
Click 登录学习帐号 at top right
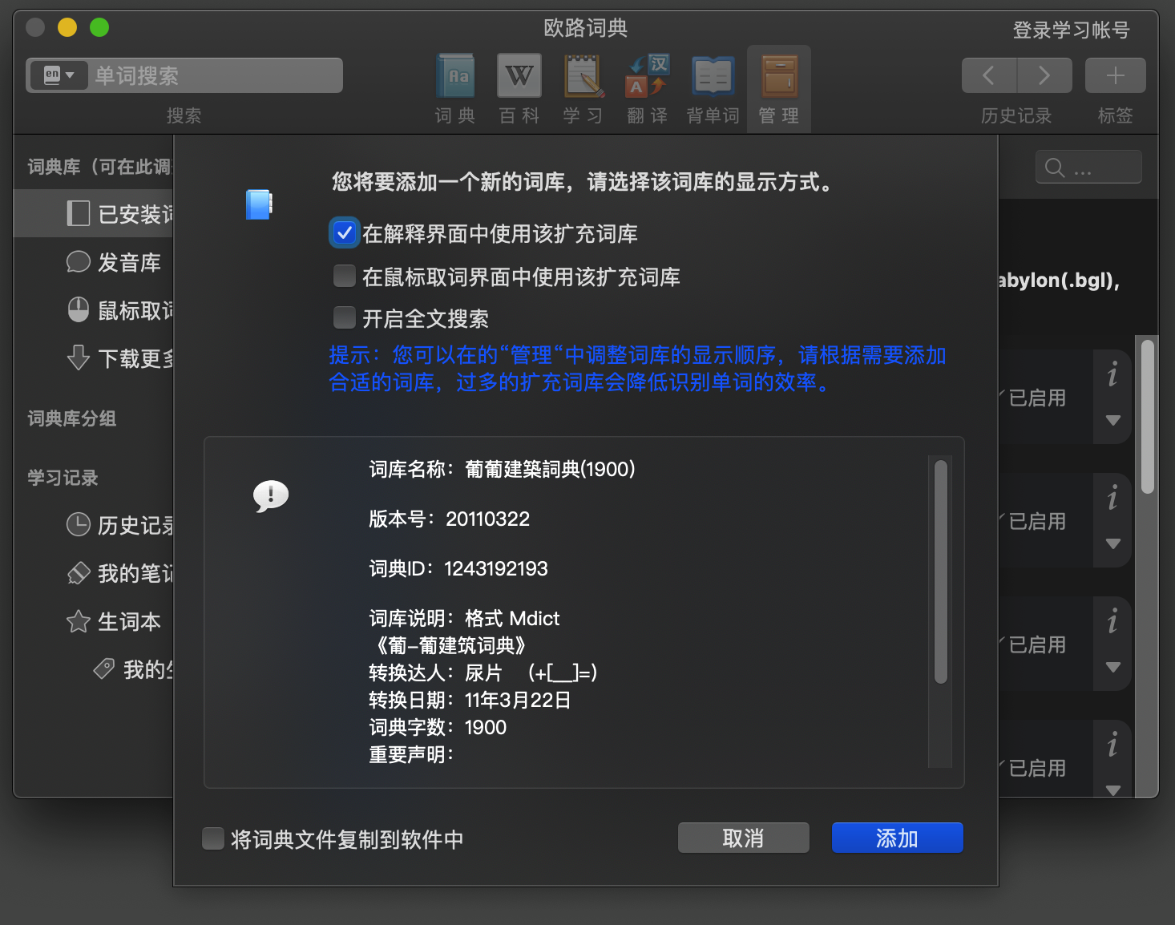[1072, 30]
